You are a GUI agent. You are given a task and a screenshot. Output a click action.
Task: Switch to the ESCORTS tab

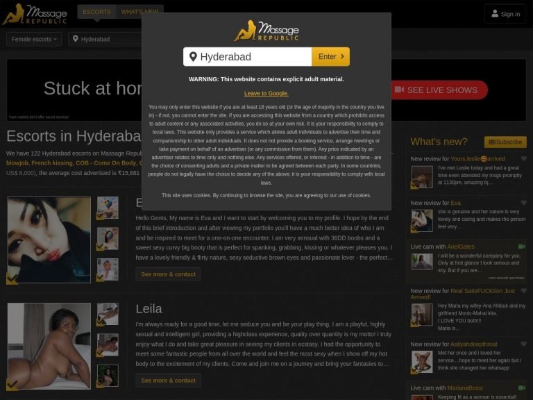tap(96, 12)
